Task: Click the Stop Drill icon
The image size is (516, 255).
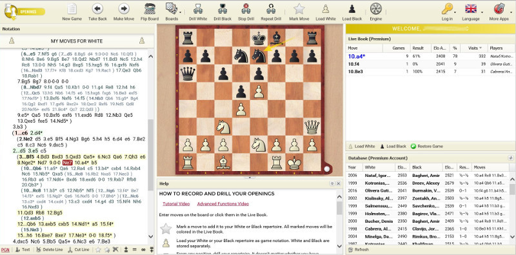Action: coord(246,9)
